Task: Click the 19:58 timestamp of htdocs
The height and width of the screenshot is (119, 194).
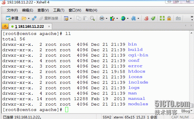Action: [118, 72]
